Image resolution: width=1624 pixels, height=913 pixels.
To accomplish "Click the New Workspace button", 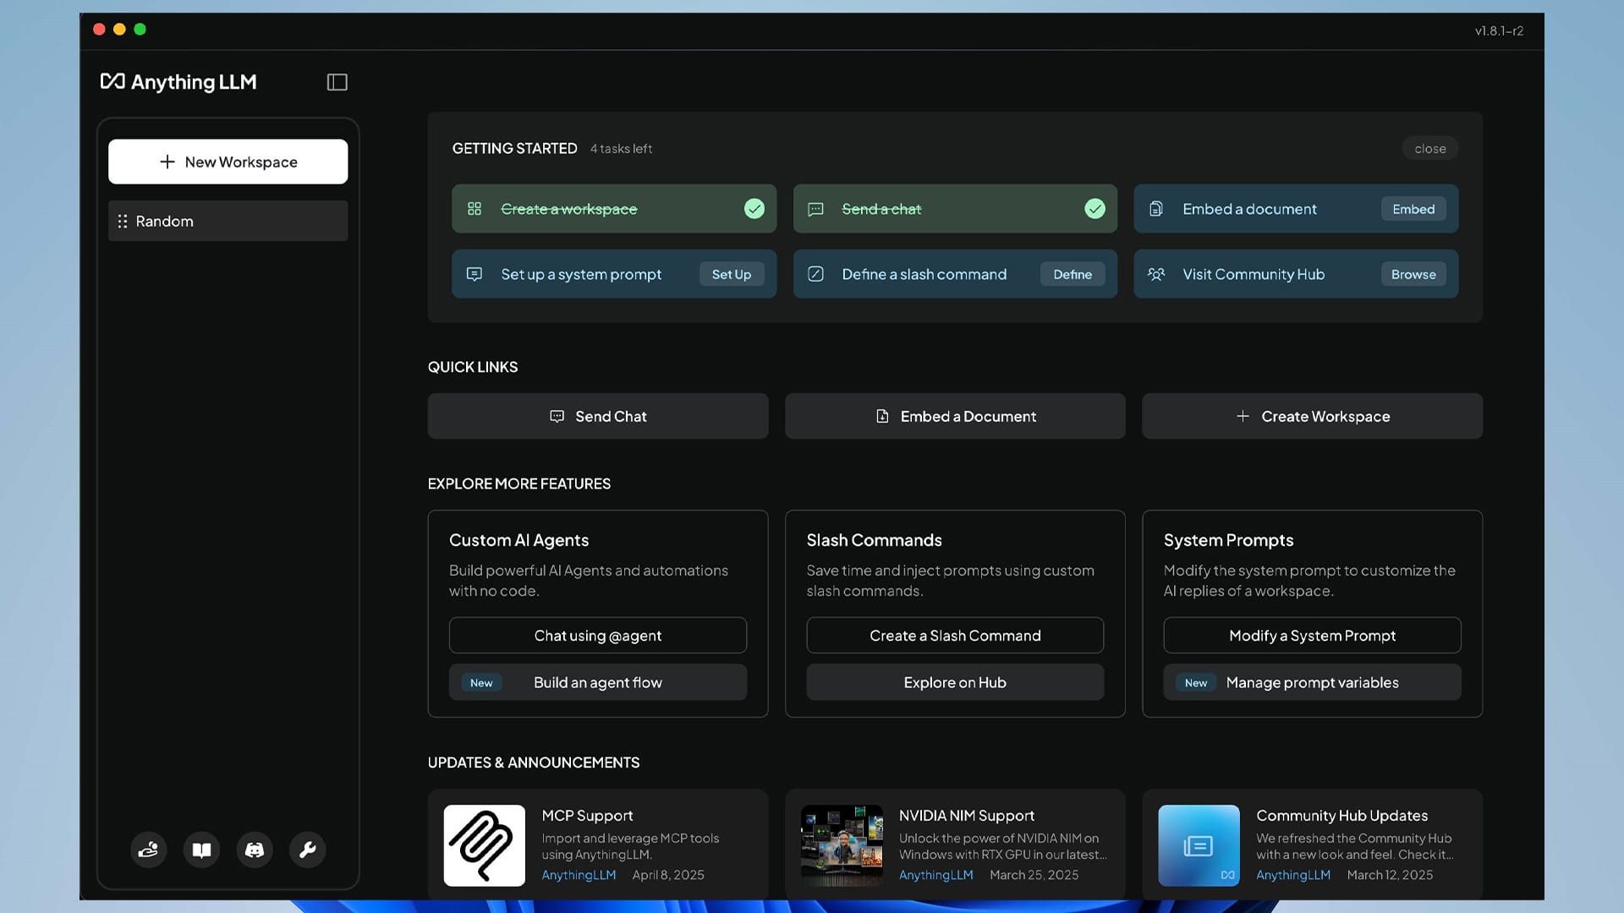I will point(228,161).
